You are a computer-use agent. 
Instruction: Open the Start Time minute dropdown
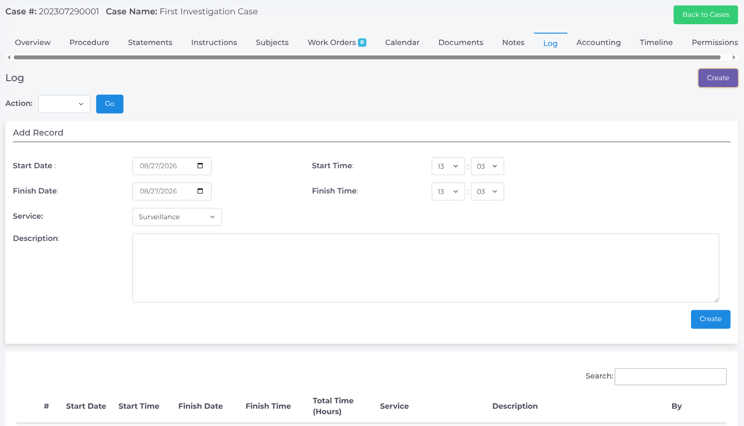[x=487, y=166]
